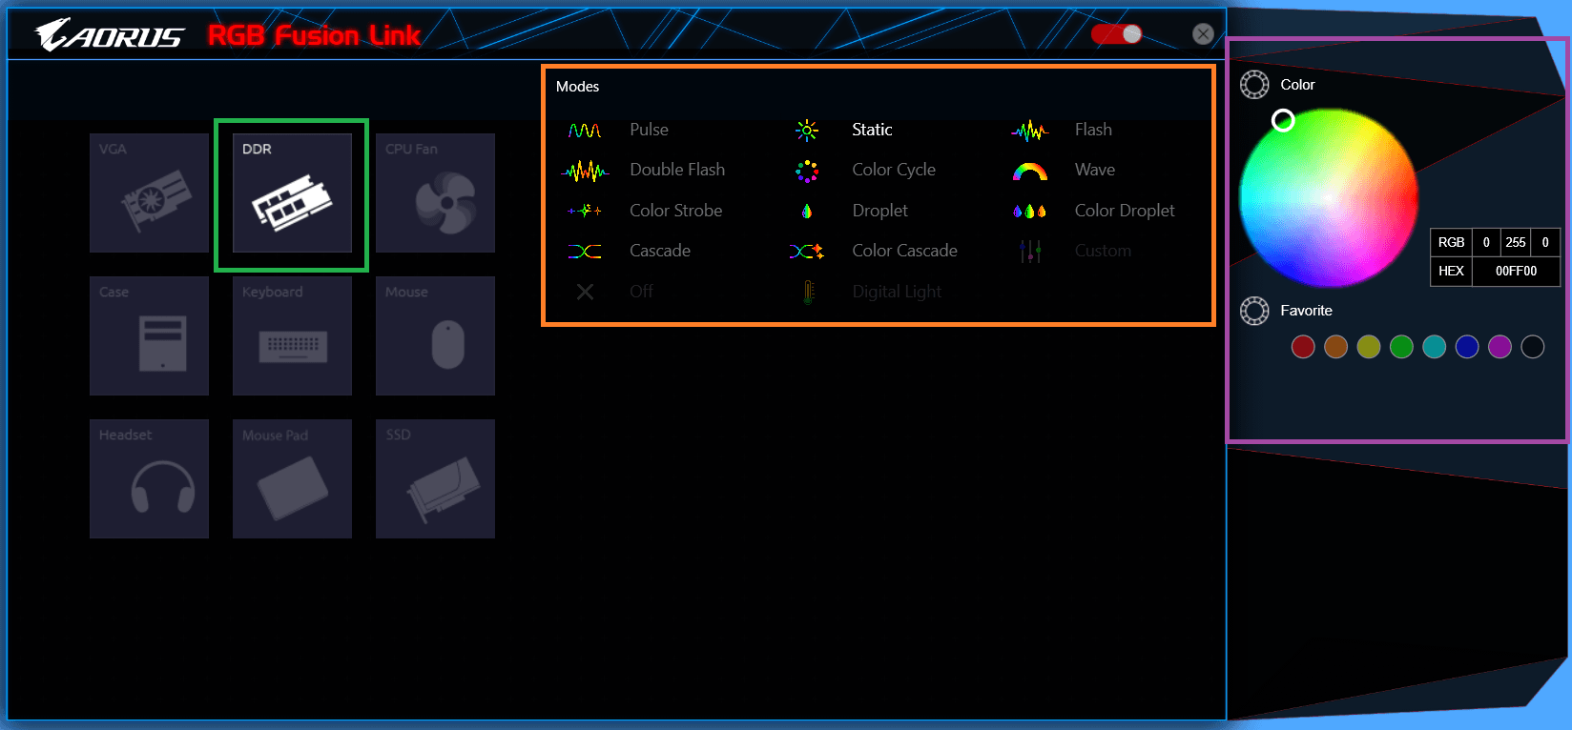Screen dimensions: 1572x730
Task: Select the empty black favorite swatch
Action: (1533, 347)
